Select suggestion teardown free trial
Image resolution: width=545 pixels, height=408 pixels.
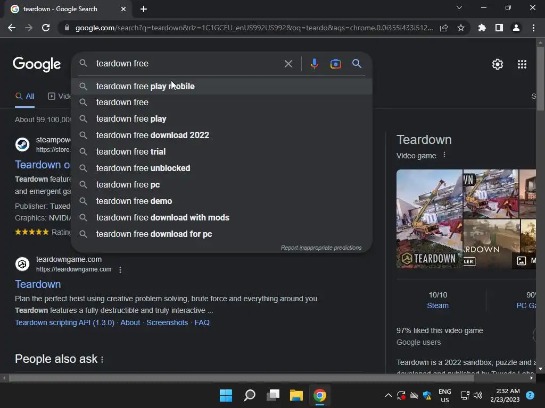tap(222, 151)
